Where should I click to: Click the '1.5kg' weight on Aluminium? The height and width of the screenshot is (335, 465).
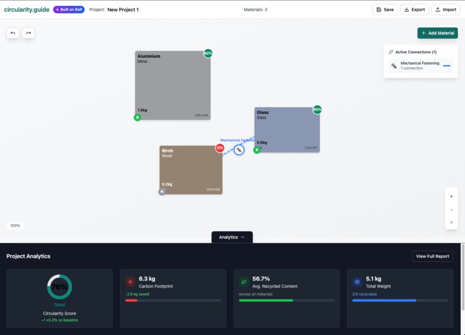click(x=142, y=110)
